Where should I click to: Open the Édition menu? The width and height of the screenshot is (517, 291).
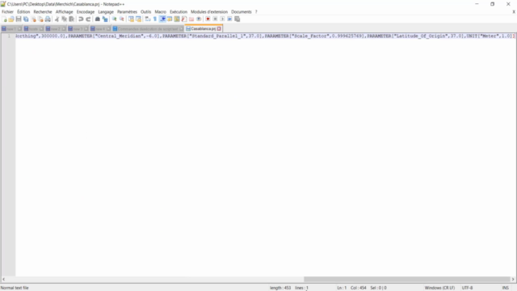point(23,12)
